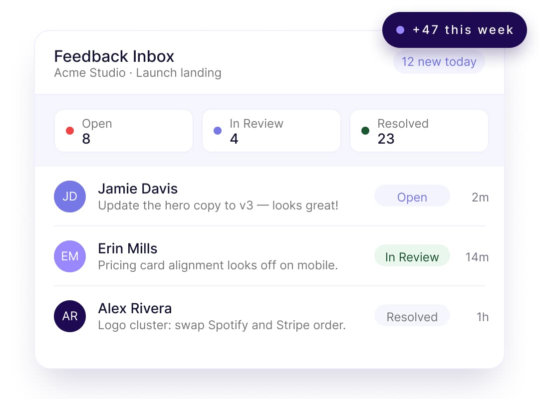Click the dot in '+47 this week' badge
This screenshot has height=399, width=539.
pos(400,30)
